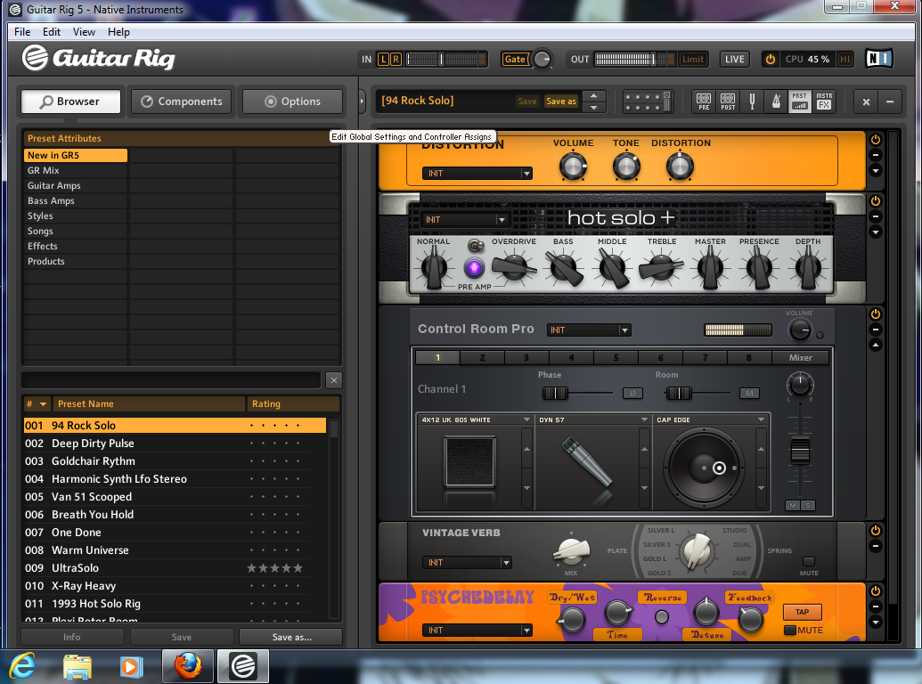Open the View menu
The width and height of the screenshot is (922, 684).
coord(84,32)
